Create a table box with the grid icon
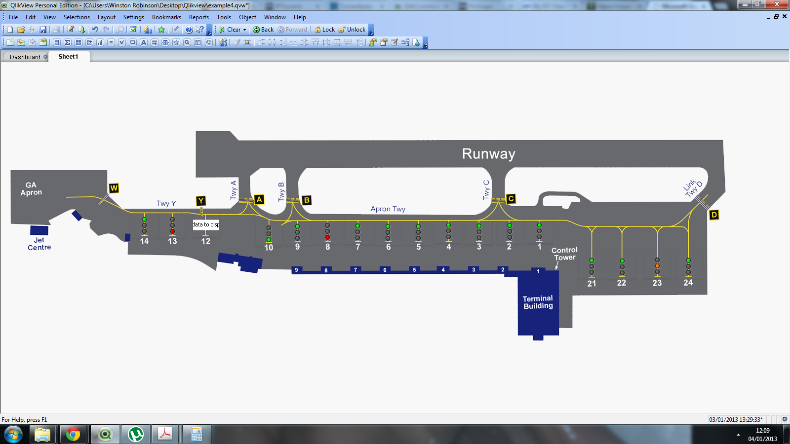This screenshot has width=790, height=444. pos(79,42)
